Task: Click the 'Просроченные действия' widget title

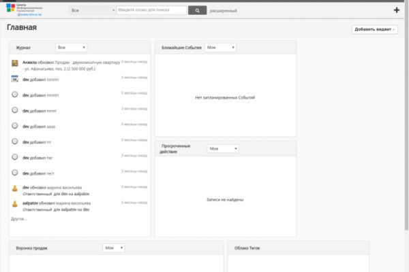Action: (175, 149)
